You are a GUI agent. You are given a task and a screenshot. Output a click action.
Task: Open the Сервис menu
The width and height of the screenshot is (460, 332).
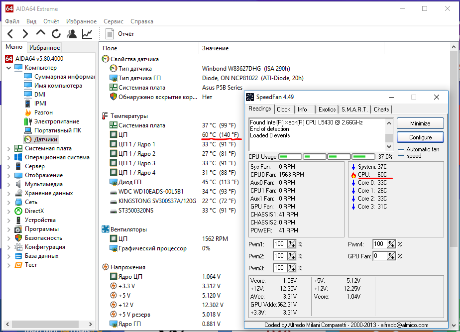click(x=113, y=21)
